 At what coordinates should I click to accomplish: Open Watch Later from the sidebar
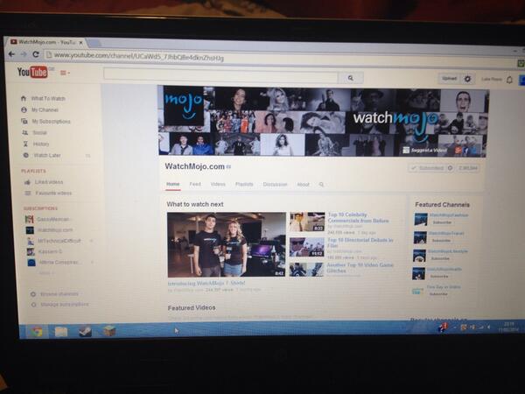click(47, 156)
